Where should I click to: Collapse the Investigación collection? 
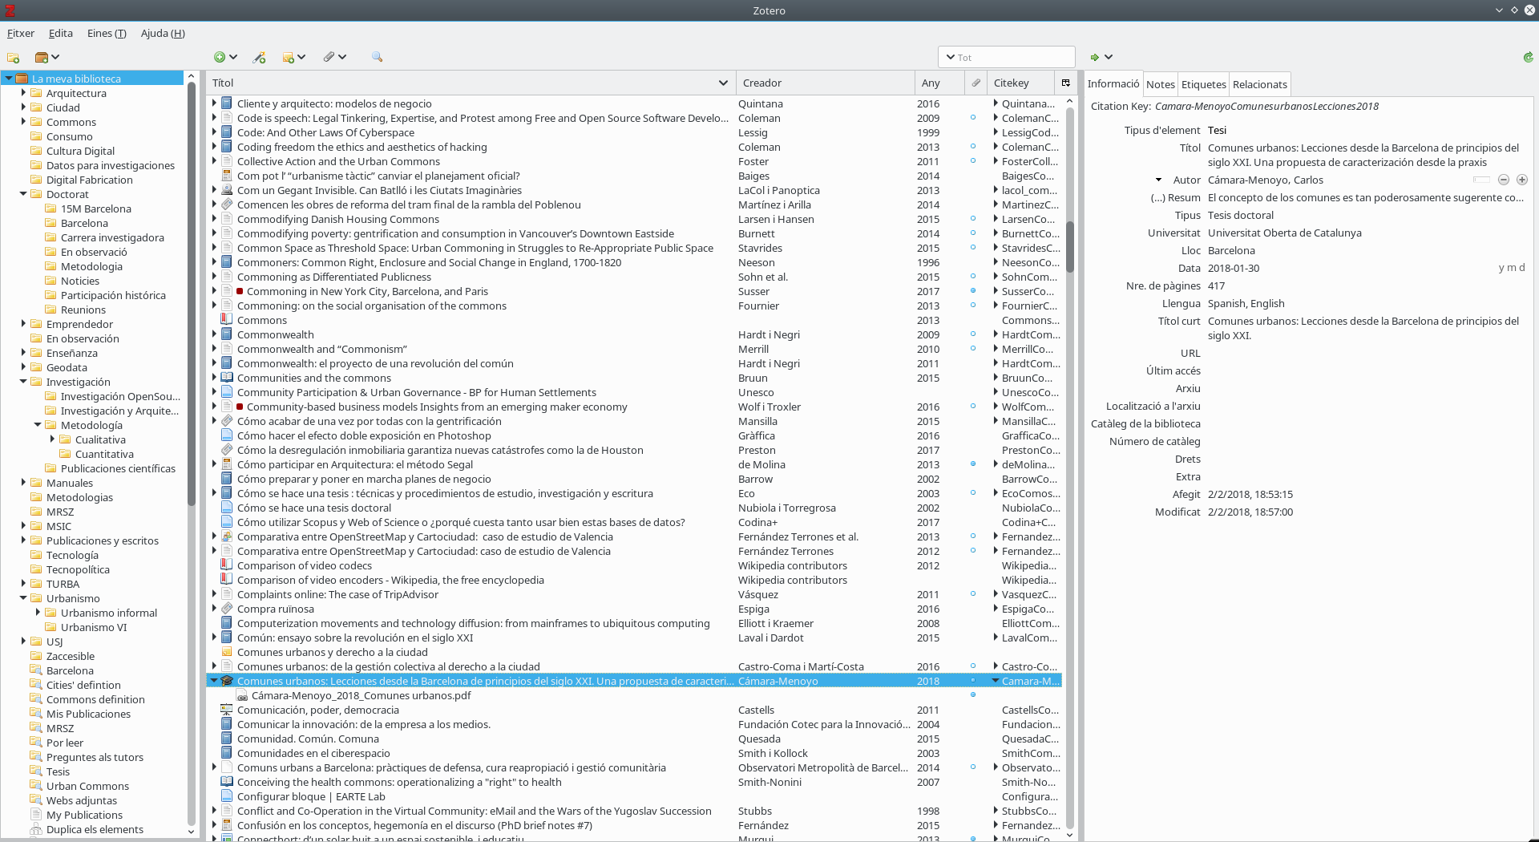23,382
